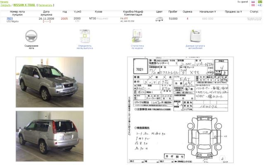Screen dimensions: 264x165
Task: Open the calendar 'Определить месяц выпуска' icon
Action: click(x=85, y=36)
